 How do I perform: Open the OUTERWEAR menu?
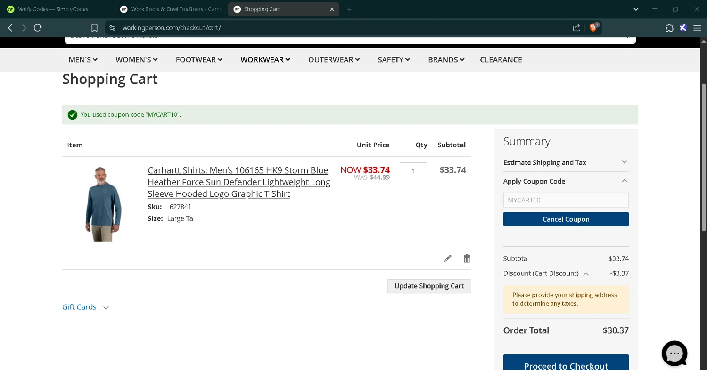(334, 60)
